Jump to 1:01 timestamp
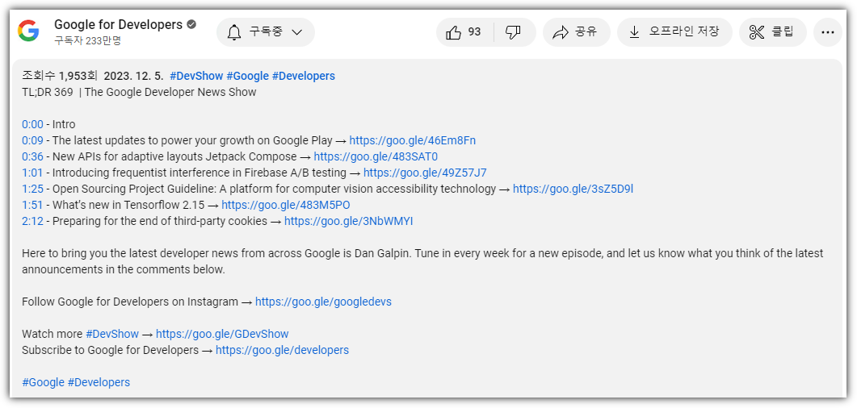The width and height of the screenshot is (857, 408). click(32, 173)
